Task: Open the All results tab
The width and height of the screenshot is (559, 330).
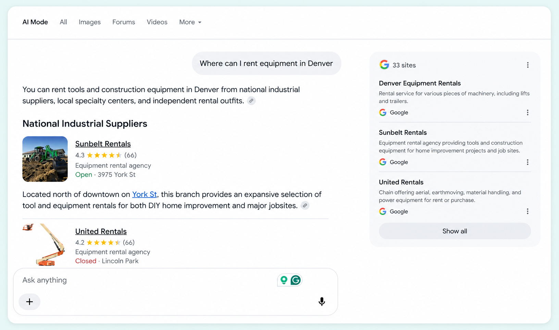Action: point(63,22)
